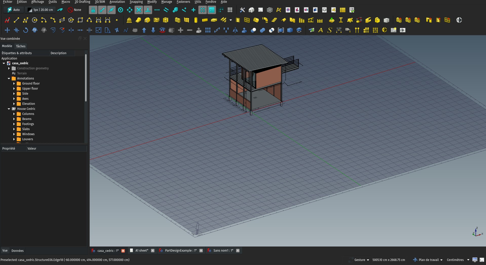Select the Ellipse drawing tool
The image size is (486, 265).
(62, 20)
